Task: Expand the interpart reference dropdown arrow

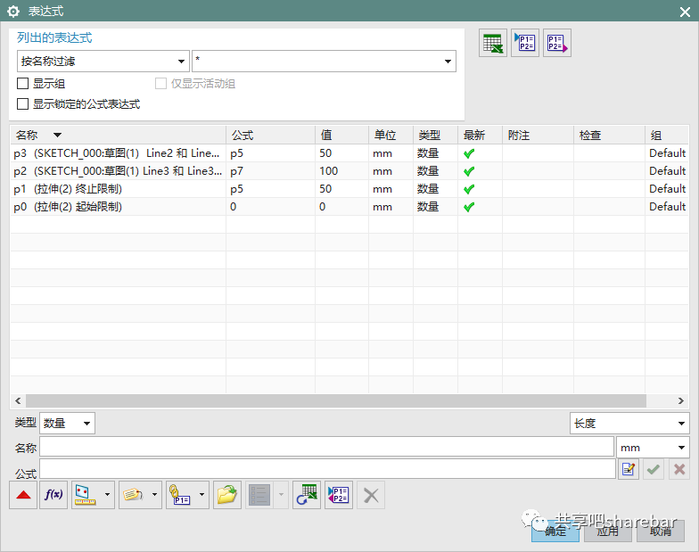Action: click(x=201, y=495)
